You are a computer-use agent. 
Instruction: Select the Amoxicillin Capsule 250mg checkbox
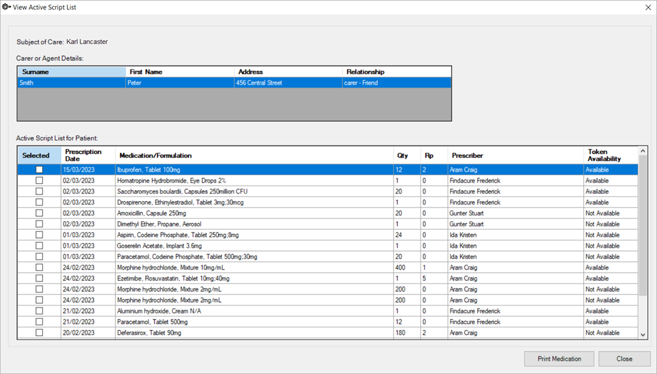(x=39, y=213)
